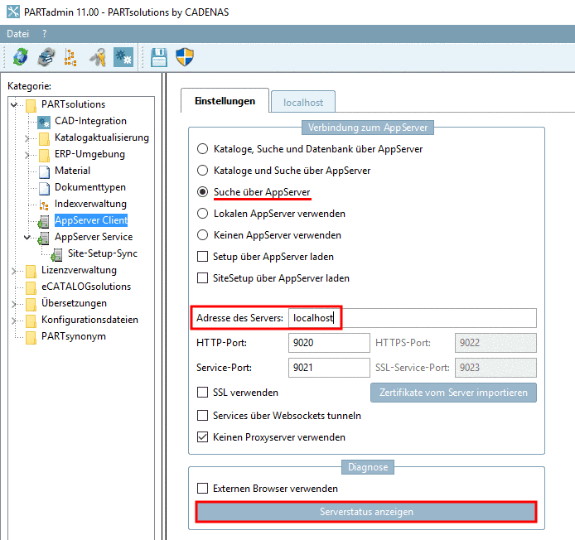Click the PARTsolutions folder icon

pyautogui.click(x=31, y=105)
